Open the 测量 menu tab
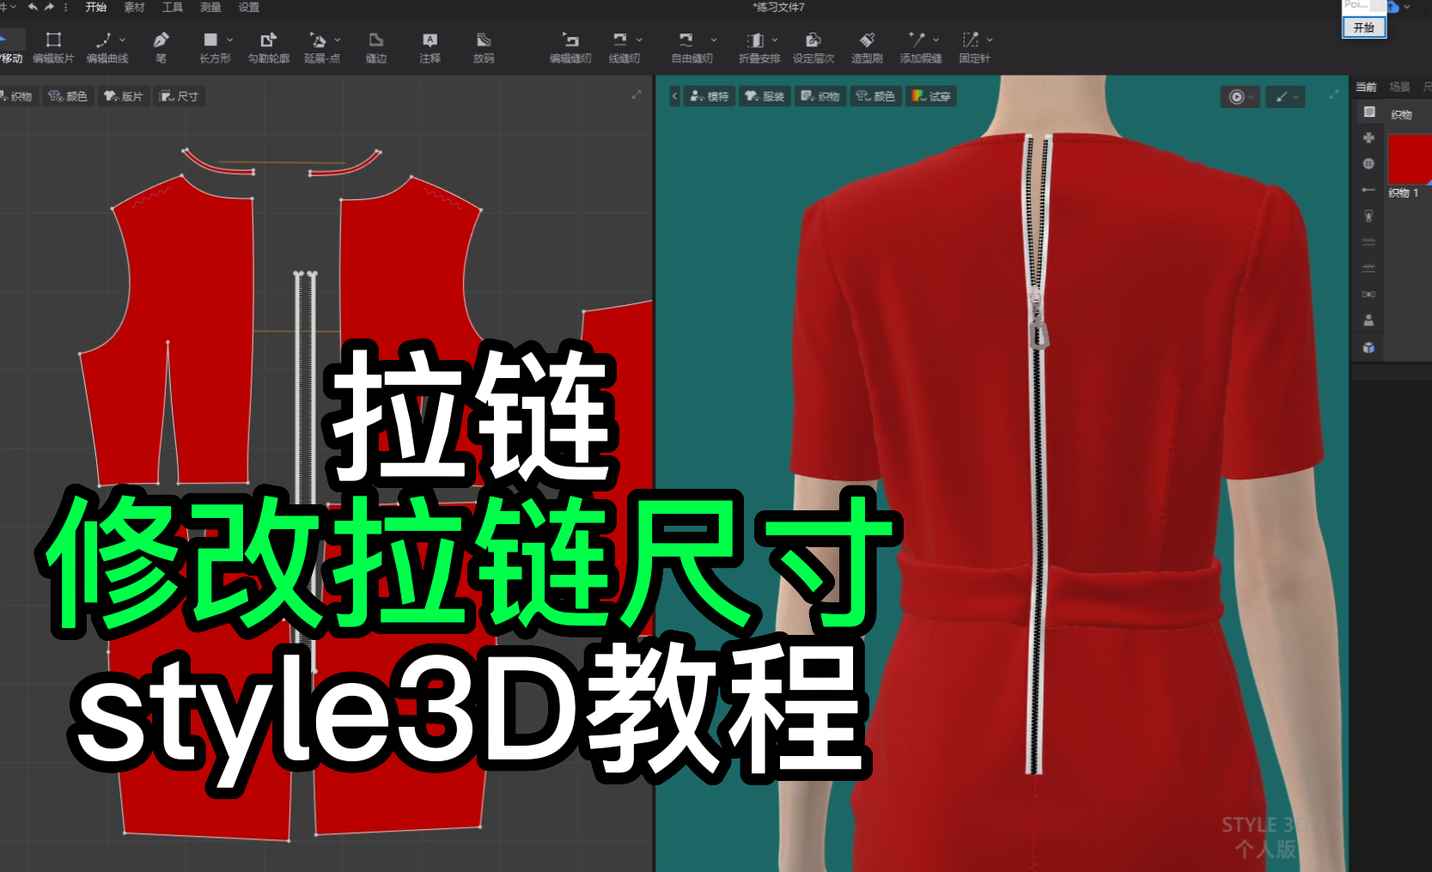The width and height of the screenshot is (1432, 872). tap(210, 7)
